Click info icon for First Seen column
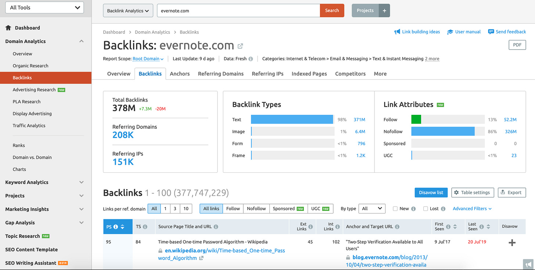Screen dimensions: 535x270 (x=448, y=227)
